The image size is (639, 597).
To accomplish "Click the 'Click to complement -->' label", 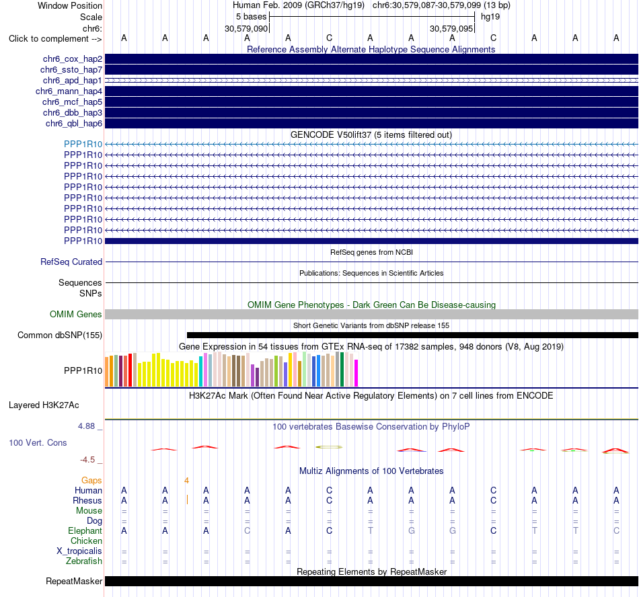I will point(55,39).
